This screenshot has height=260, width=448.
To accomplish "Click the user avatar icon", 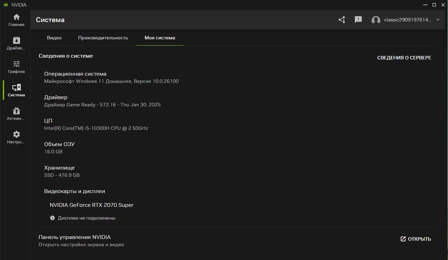I will [x=376, y=20].
